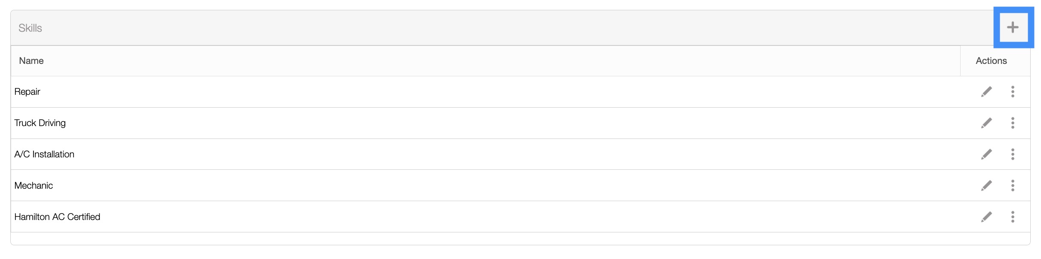Click Hamilton AC Certified skill name
1041x259 pixels.
[57, 217]
